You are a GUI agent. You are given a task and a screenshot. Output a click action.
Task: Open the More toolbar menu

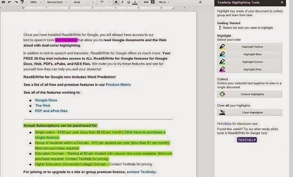coord(164,2)
